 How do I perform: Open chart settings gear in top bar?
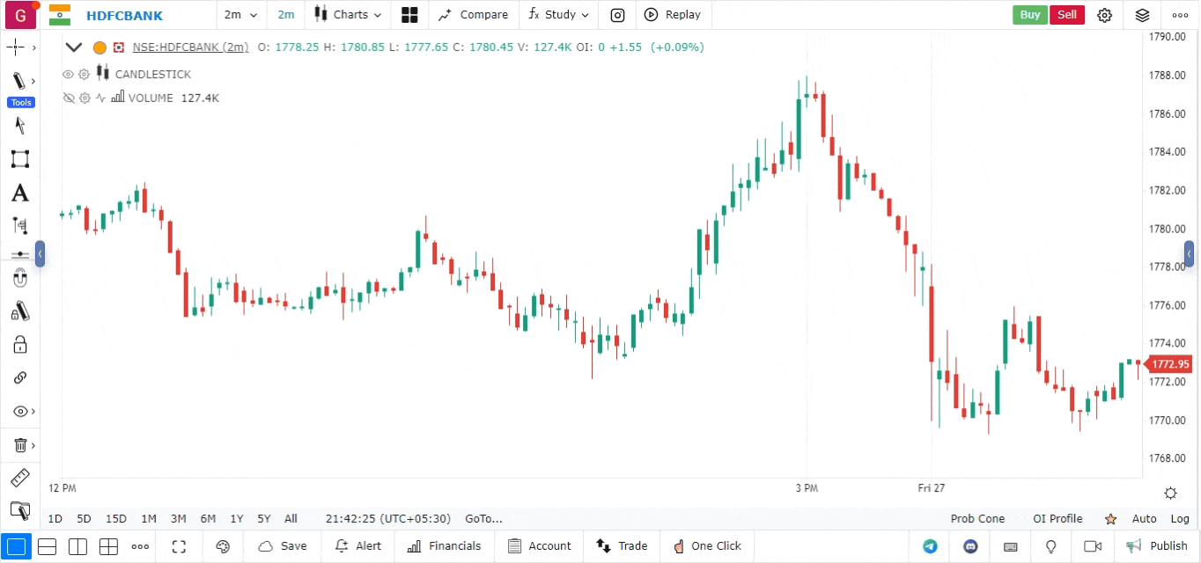click(x=1104, y=15)
